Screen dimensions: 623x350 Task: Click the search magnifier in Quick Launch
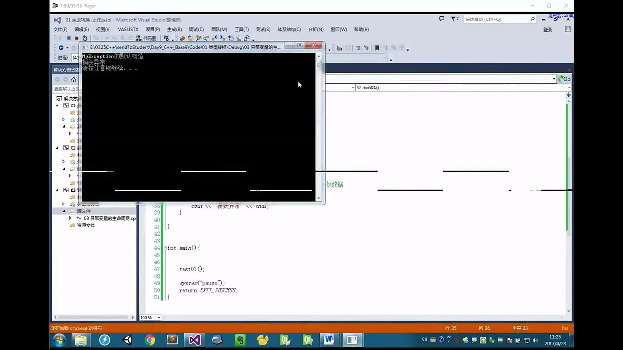pyautogui.click(x=532, y=19)
